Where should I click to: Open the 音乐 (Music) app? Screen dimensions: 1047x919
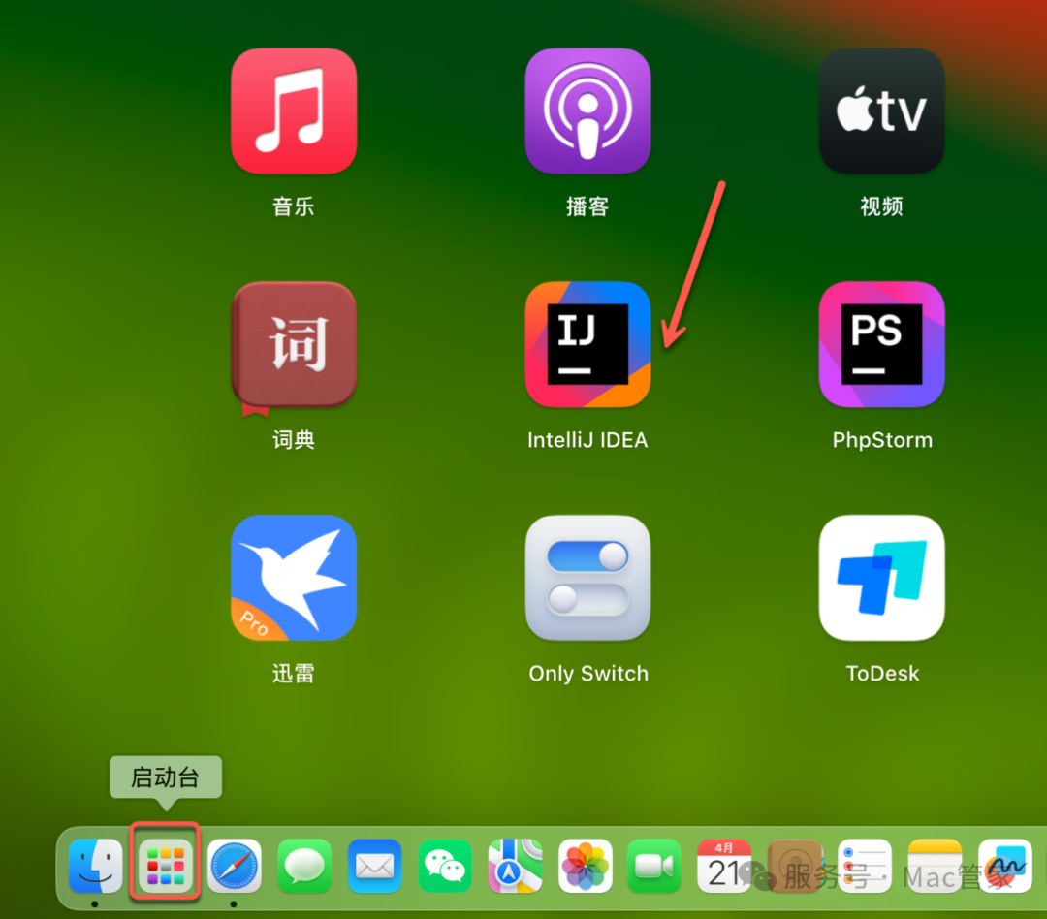(294, 110)
